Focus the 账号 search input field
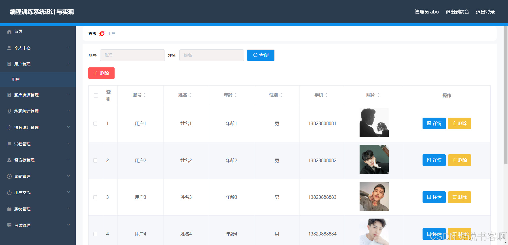Screen dimensions: 508x245 pyautogui.click(x=132, y=55)
